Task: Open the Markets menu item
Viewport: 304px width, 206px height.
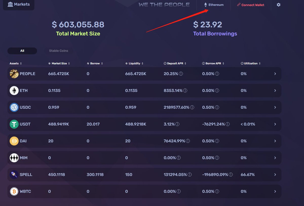Action: (19, 5)
